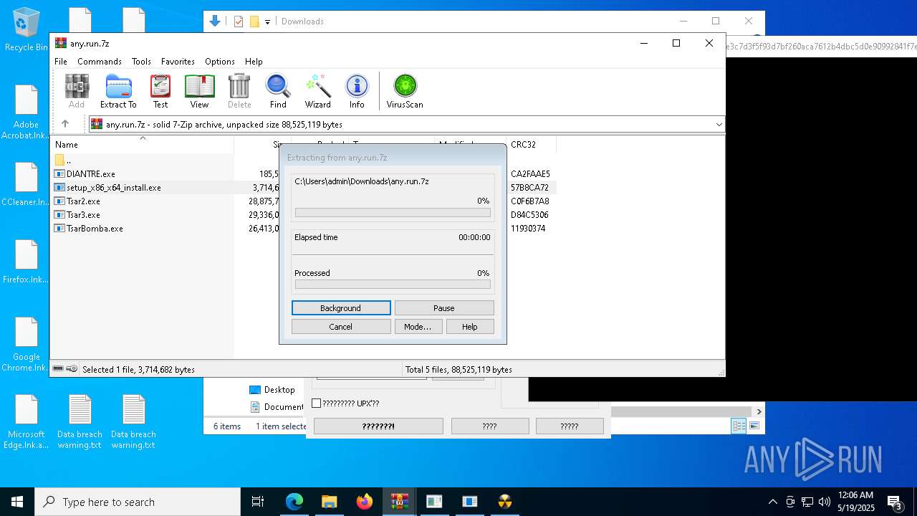The image size is (917, 516).
Task: Open the View toolbar icon
Action: (199, 91)
